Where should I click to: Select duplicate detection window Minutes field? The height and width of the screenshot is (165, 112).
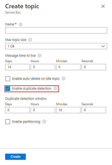point(68,110)
